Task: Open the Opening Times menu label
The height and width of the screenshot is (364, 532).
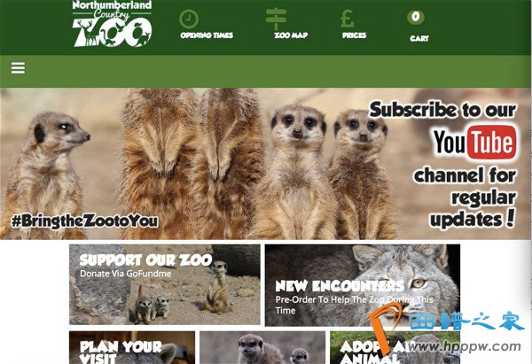Action: tap(207, 35)
